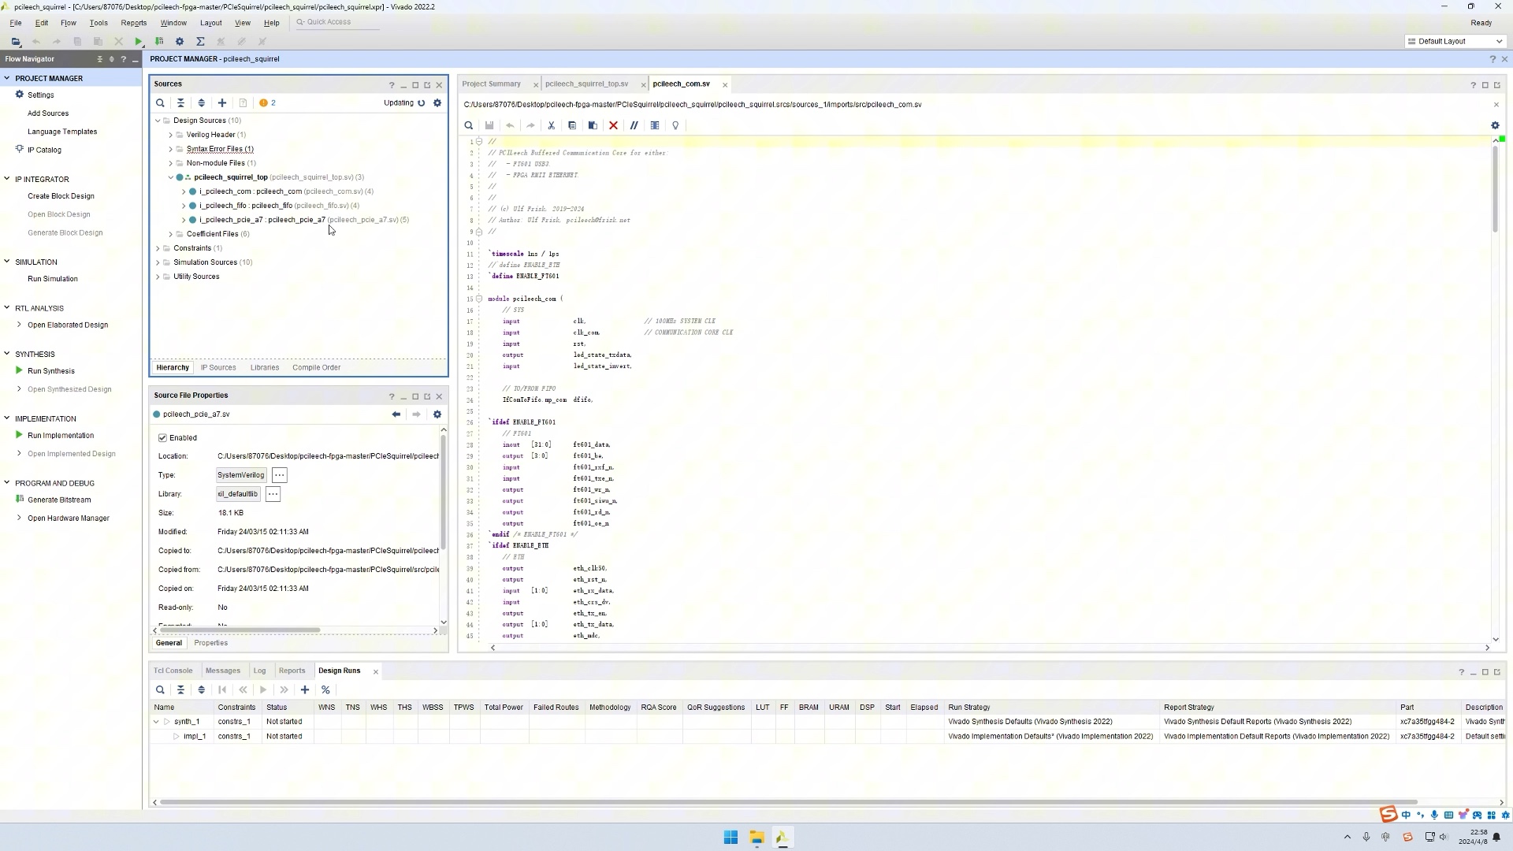Screen dimensions: 1513x851
Task: Create new run with plus icon
Action: coord(305,690)
